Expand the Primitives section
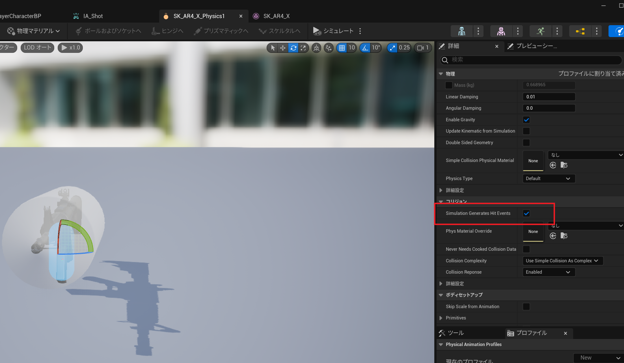624x363 pixels. [x=441, y=318]
